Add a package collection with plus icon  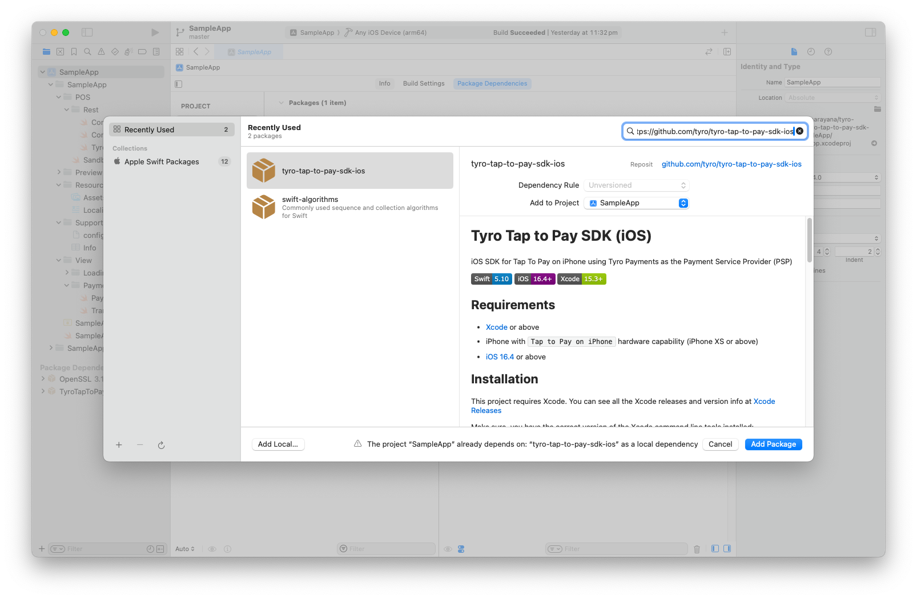(x=119, y=445)
